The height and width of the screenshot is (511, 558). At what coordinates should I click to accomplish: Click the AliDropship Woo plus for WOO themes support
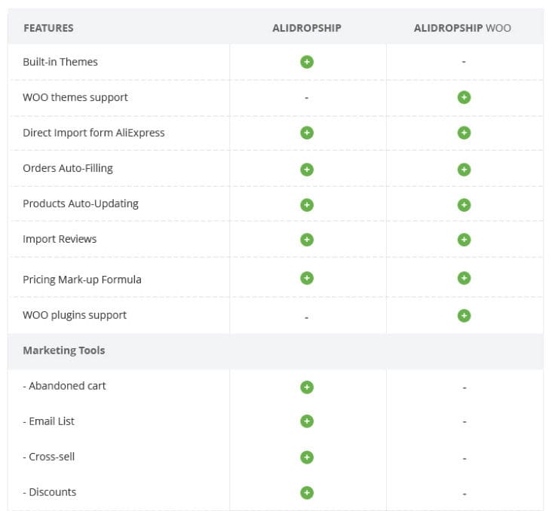[x=464, y=97]
